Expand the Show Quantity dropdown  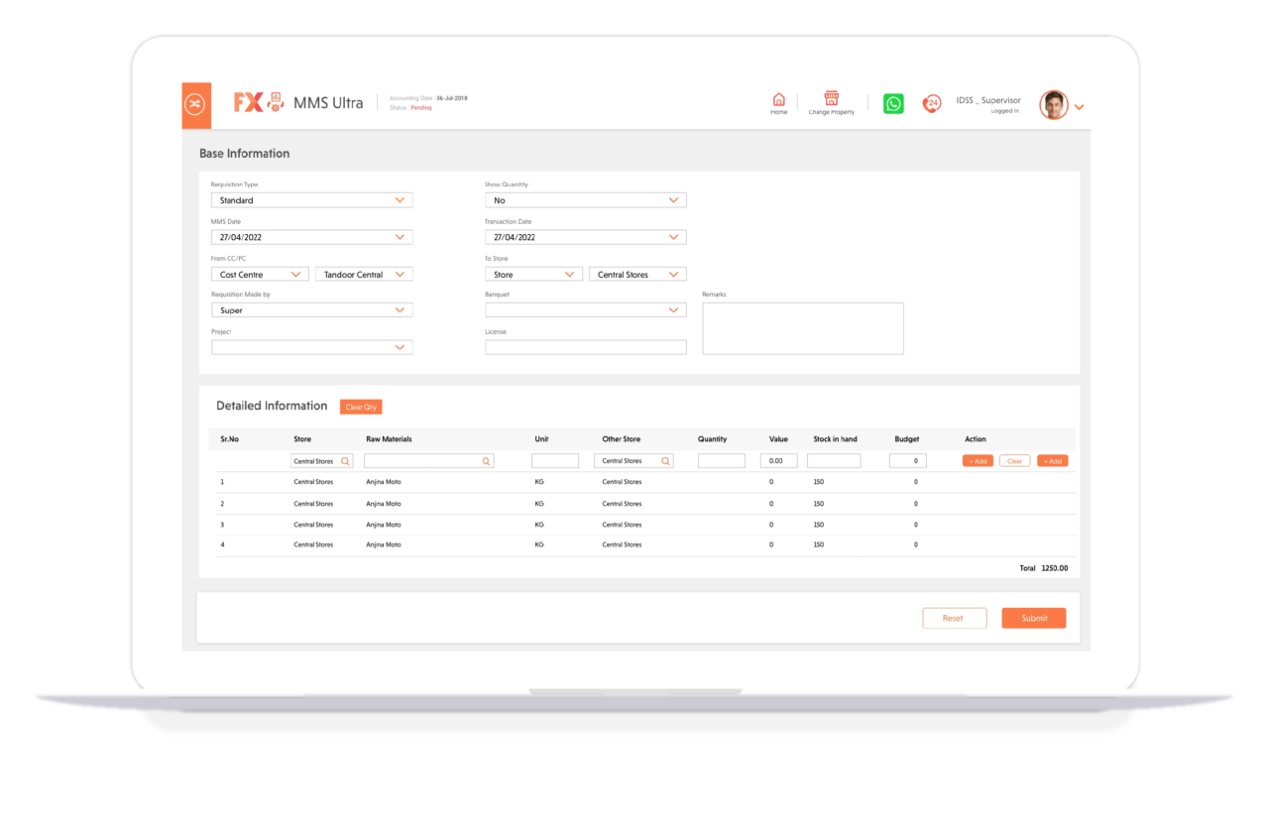585,199
